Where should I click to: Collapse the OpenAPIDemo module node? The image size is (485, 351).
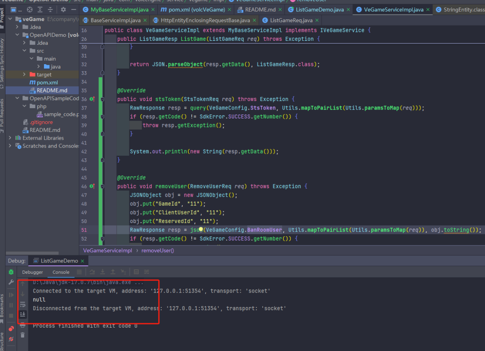click(18, 35)
